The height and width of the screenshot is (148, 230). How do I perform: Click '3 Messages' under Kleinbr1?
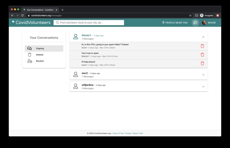88,39
